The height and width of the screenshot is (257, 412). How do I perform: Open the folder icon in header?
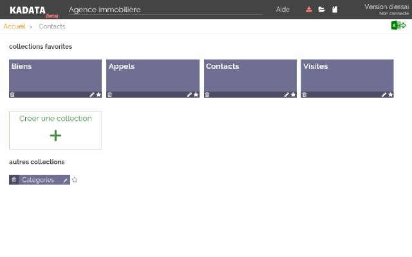coord(322,10)
